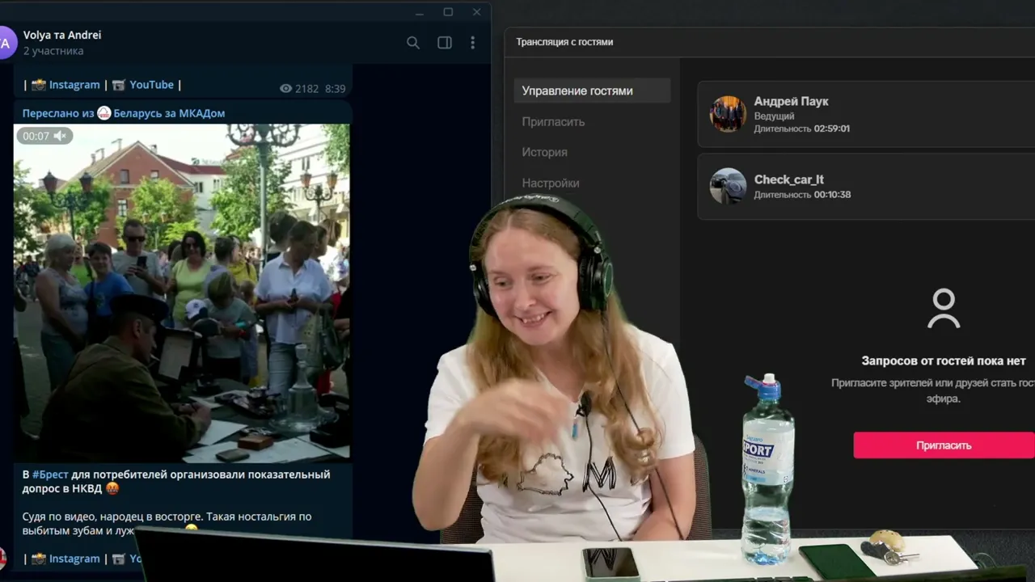Select the Check_car_lt guest card

click(866, 187)
